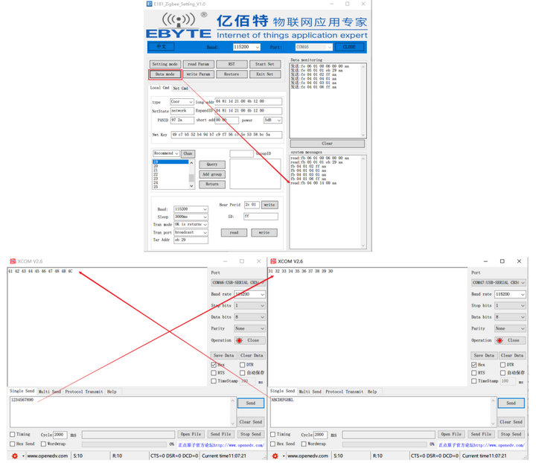Click the Net Key input field

[226, 135]
